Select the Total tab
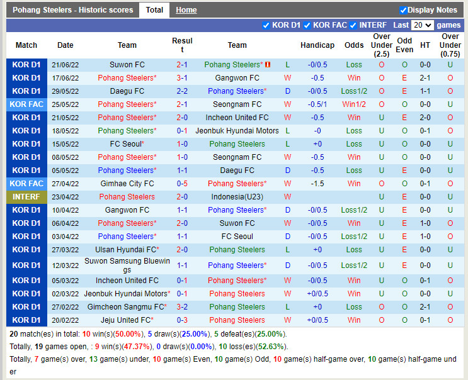This screenshot has height=380, width=468. coord(154,10)
